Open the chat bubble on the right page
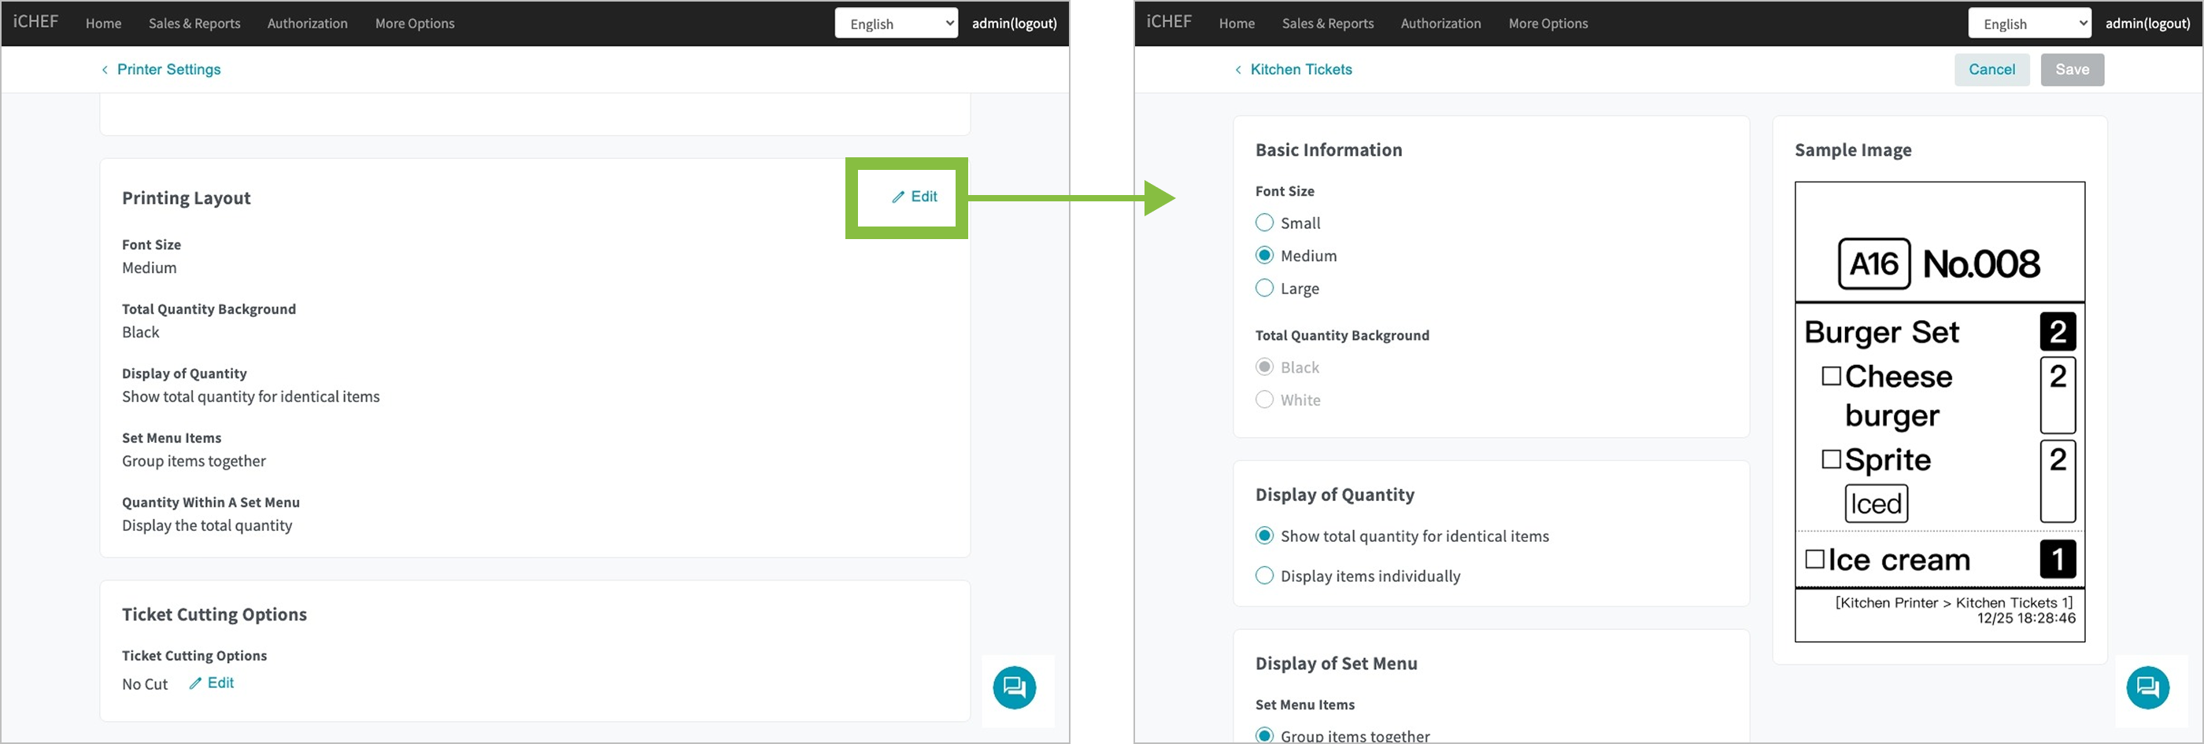 (2147, 687)
